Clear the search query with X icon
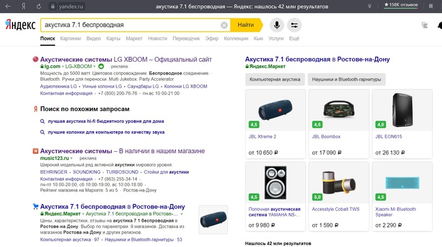Image resolution: width=442 pixels, height=247 pixels. pos(224,25)
